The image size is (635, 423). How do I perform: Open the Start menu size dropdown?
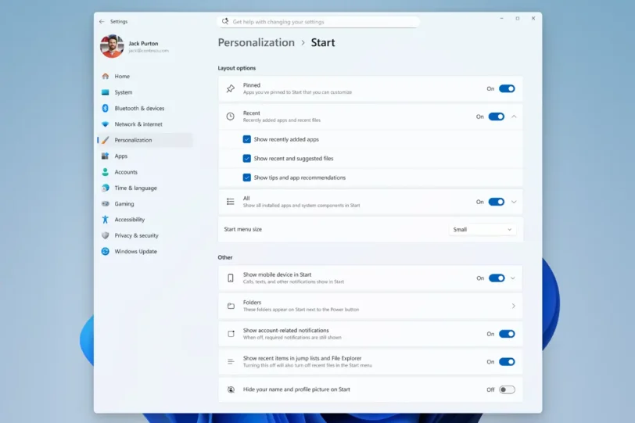[482, 230]
